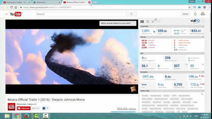The height and width of the screenshot is (119, 212).
Task: Go to the browser home page
Action: [16, 7]
